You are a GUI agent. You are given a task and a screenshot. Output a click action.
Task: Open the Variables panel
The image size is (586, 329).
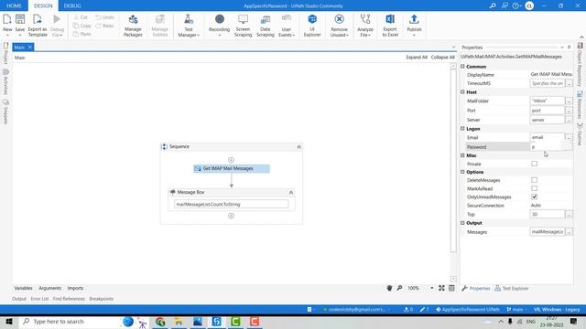coord(23,288)
